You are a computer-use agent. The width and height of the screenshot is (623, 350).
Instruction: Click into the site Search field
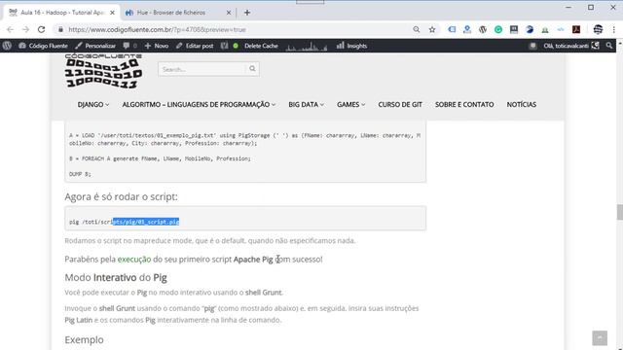tap(202, 69)
